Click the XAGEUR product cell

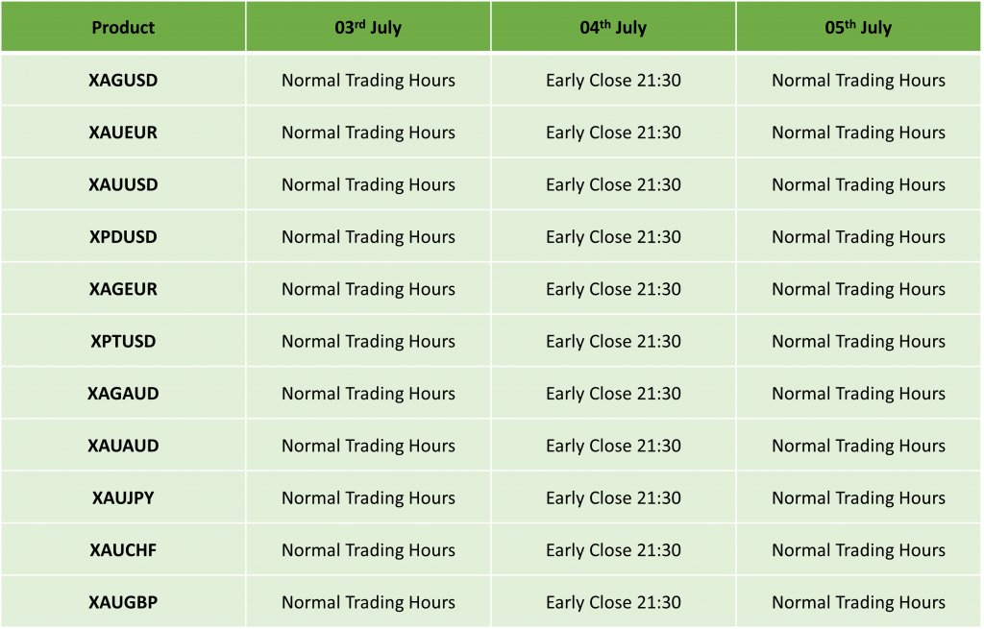pos(123,289)
